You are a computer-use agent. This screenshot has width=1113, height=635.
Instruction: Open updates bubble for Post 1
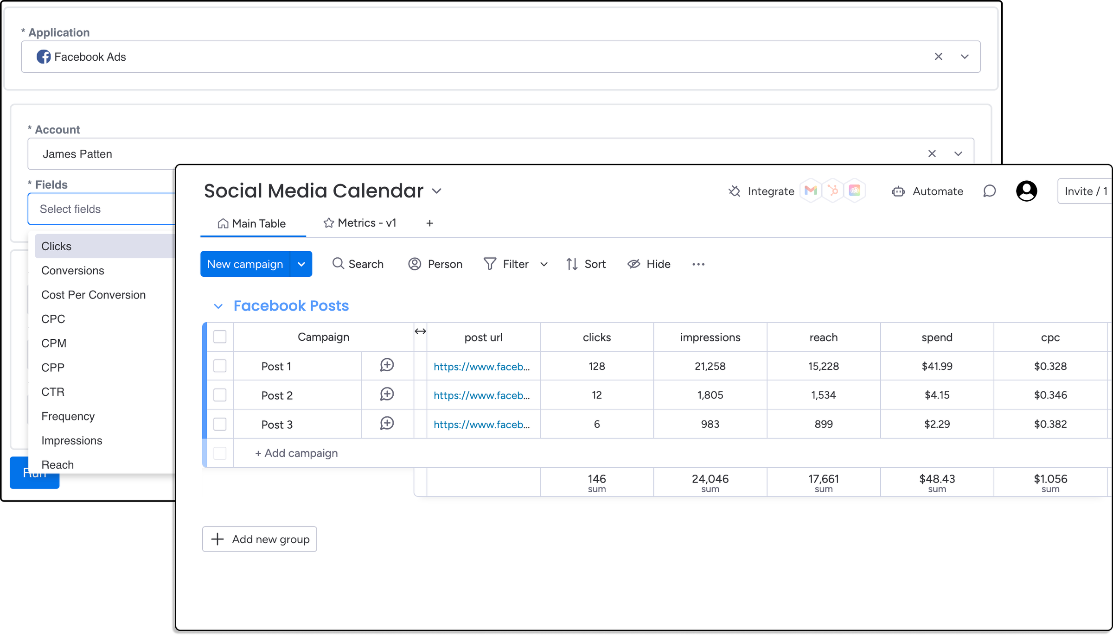[x=387, y=365]
